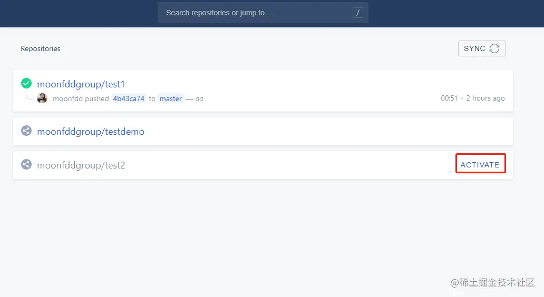Click the share icon beside moonfddgroup/test2
Viewport: 544px width, 297px height.
tap(26, 164)
